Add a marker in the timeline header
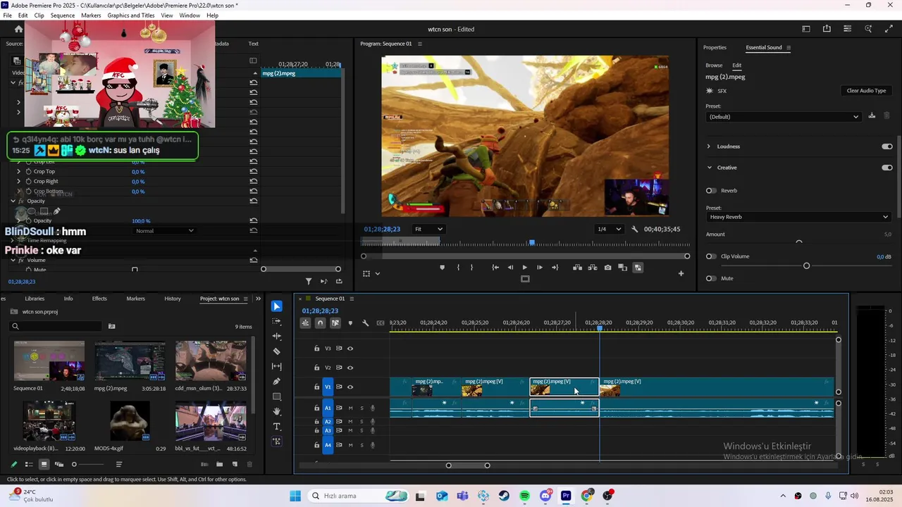 pos(350,323)
